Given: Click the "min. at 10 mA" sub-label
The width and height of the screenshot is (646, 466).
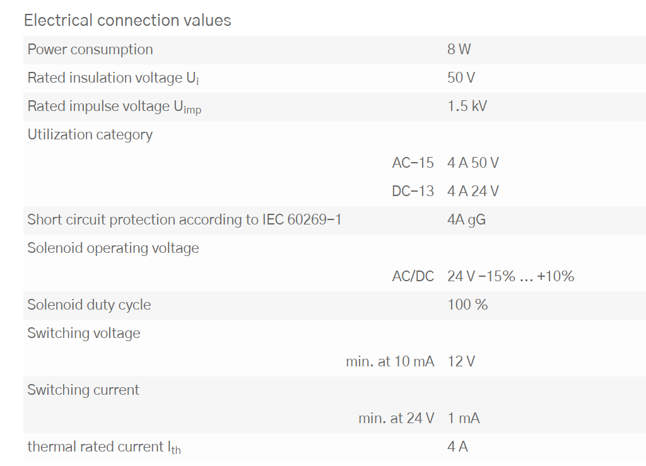Looking at the screenshot, I should click(x=390, y=361).
